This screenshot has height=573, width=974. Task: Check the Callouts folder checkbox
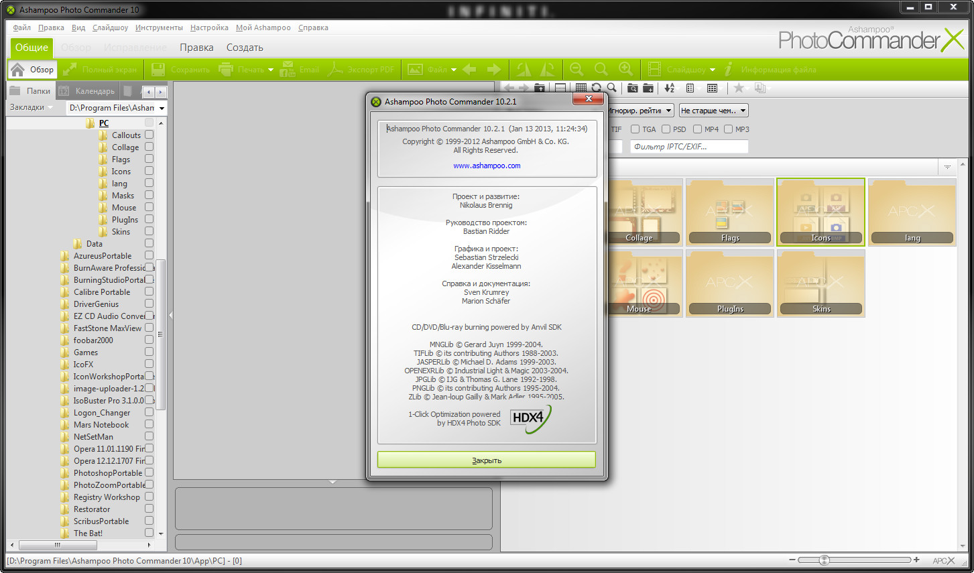coord(149,135)
